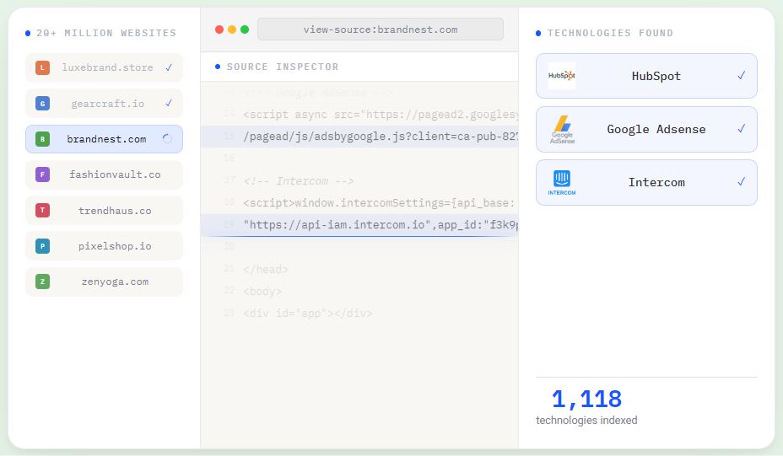Image resolution: width=783 pixels, height=456 pixels.
Task: Click the green Z icon for zenyoga.com
Action: [x=42, y=282]
